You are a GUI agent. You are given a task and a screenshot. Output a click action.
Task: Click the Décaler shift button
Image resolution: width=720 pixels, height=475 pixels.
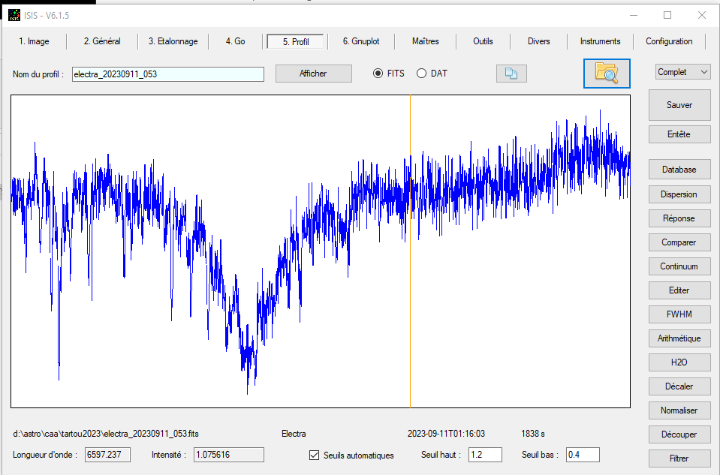(x=679, y=386)
